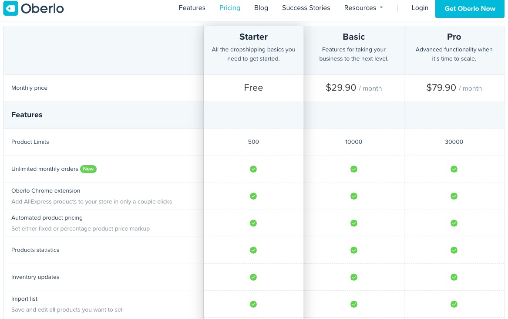Click Basic checkmark for Oberlo Chrome extension
This screenshot has width=508, height=319.
click(354, 196)
